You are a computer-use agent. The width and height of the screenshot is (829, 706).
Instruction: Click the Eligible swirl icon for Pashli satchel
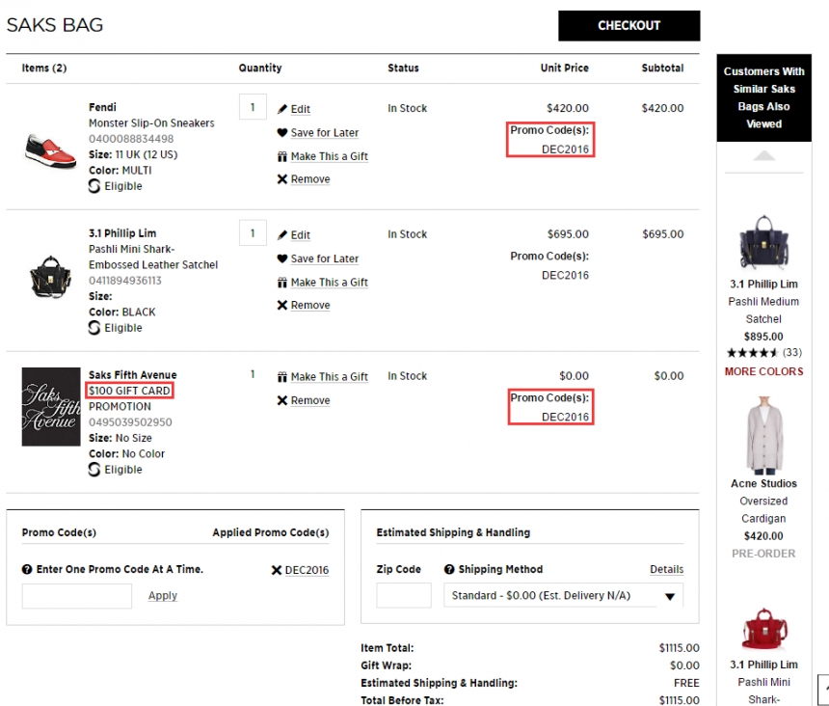click(x=94, y=328)
